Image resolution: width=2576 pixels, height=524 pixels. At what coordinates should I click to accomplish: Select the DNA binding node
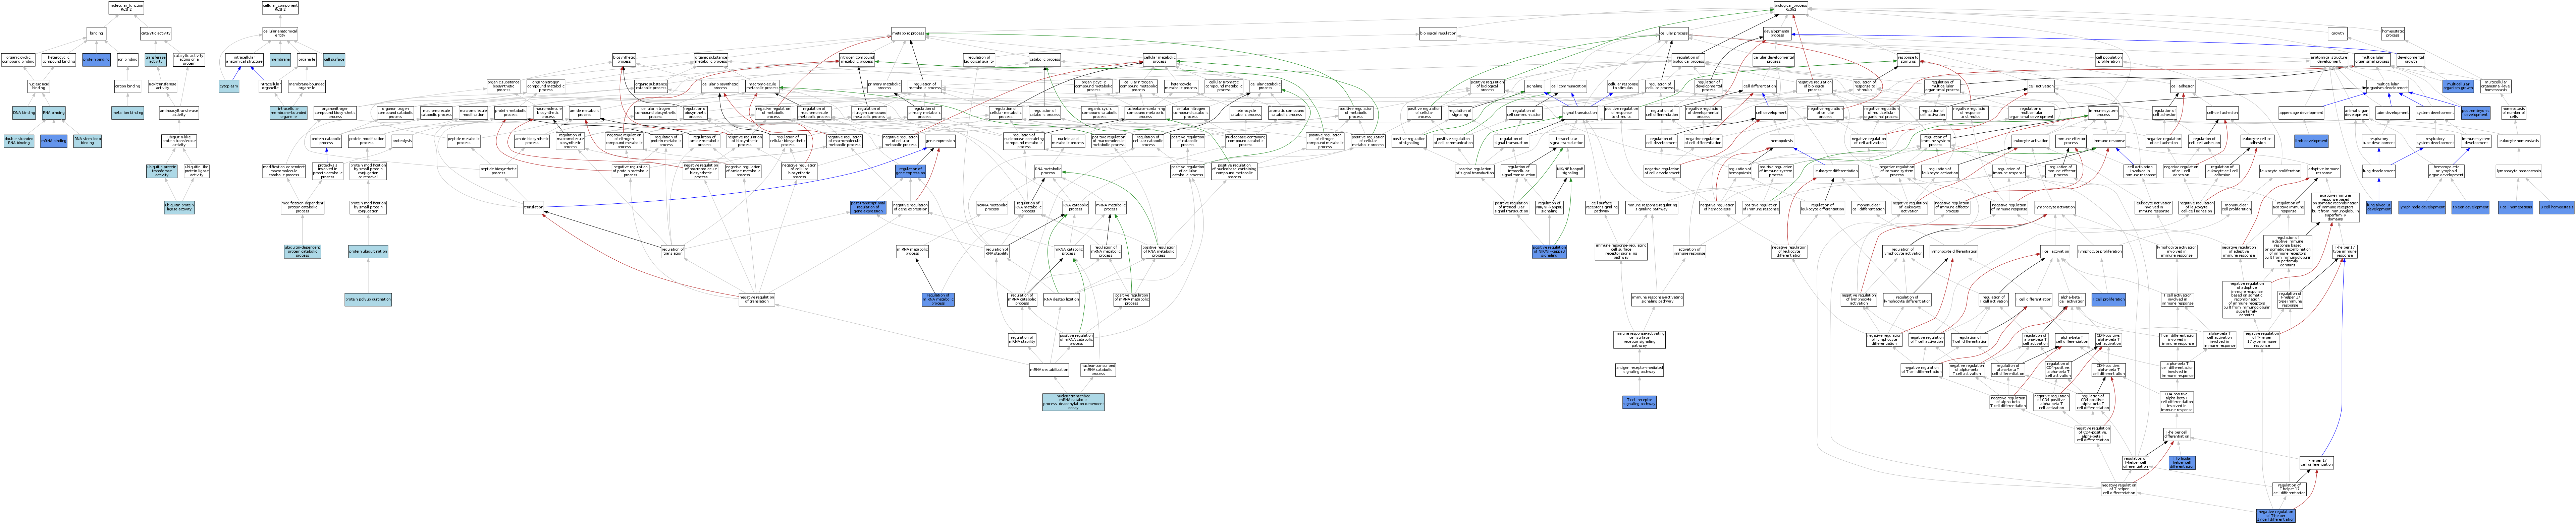coord(24,113)
